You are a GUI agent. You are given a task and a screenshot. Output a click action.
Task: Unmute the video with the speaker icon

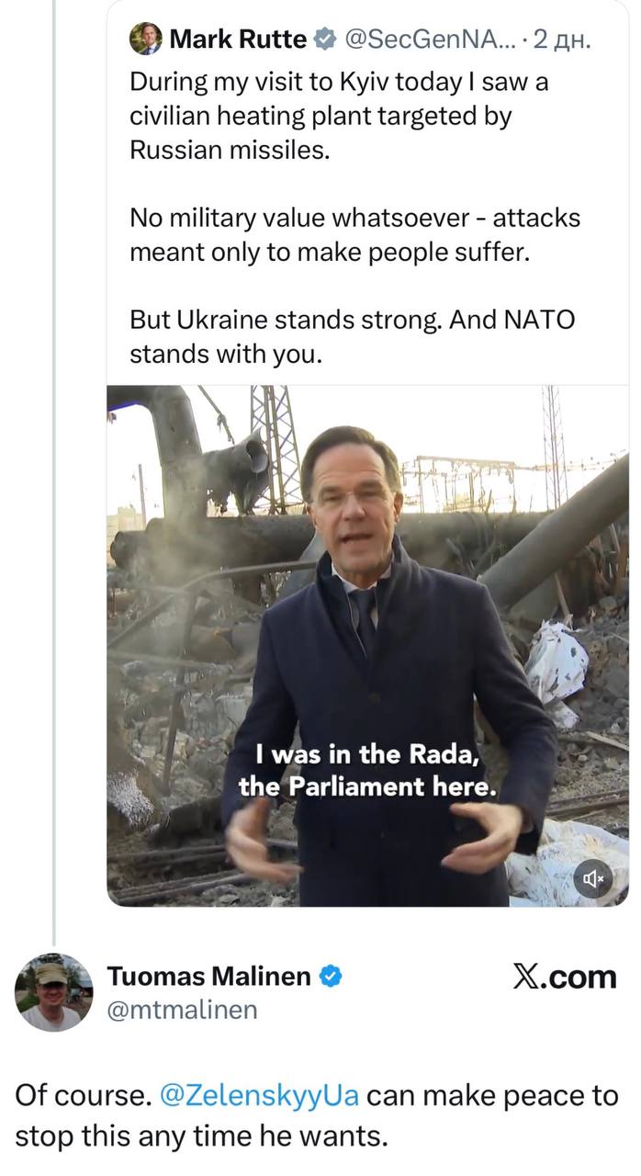[593, 879]
